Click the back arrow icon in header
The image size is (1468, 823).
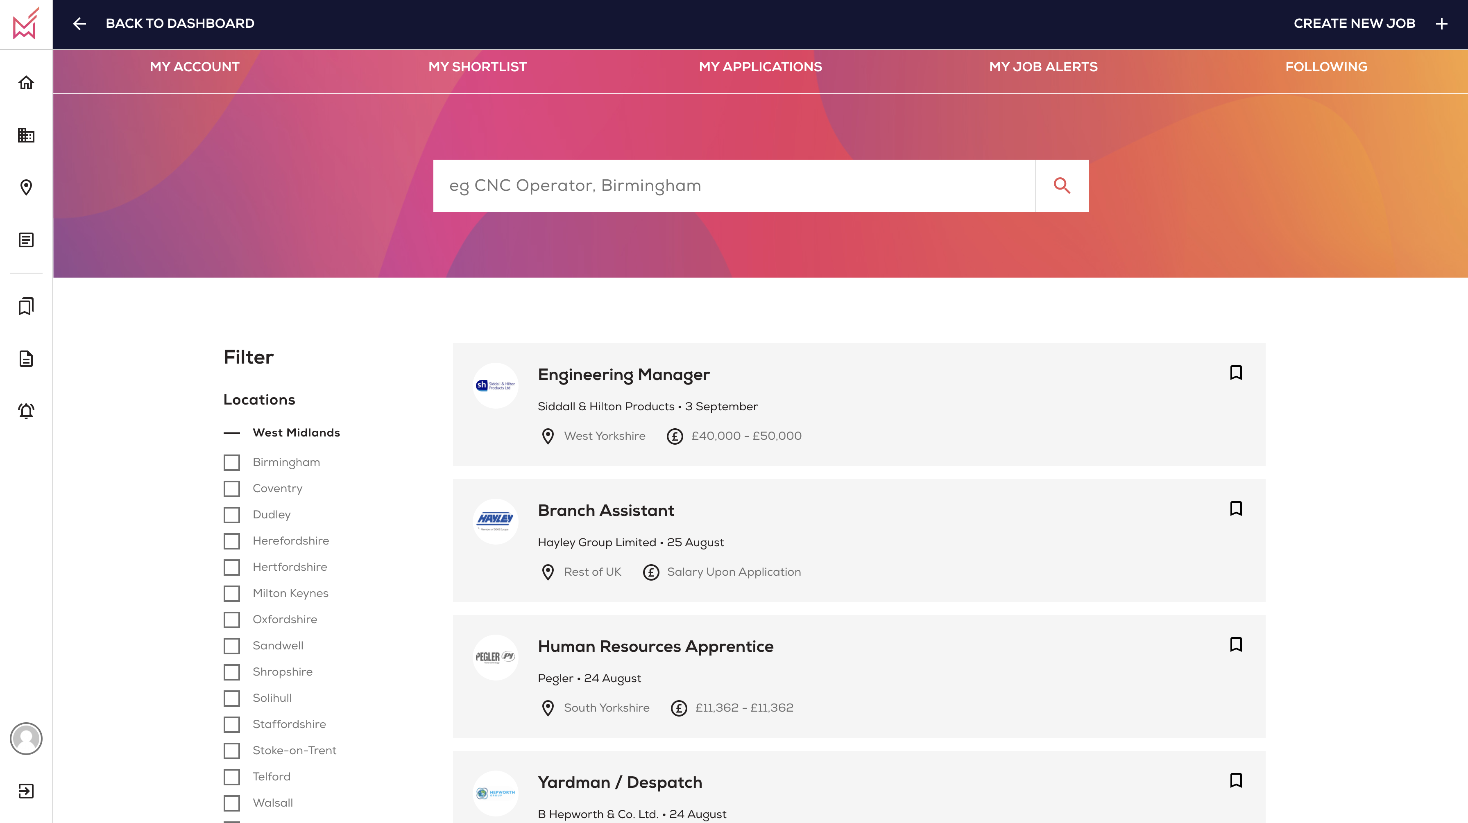(80, 23)
